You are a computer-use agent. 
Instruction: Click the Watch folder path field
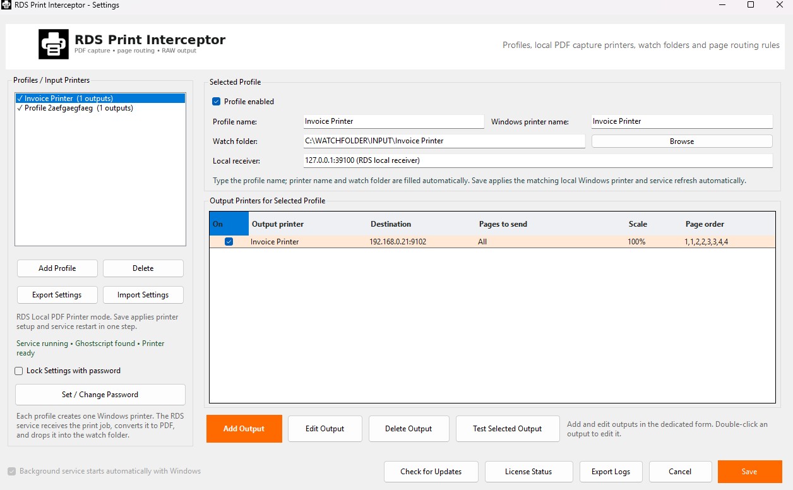[444, 141]
